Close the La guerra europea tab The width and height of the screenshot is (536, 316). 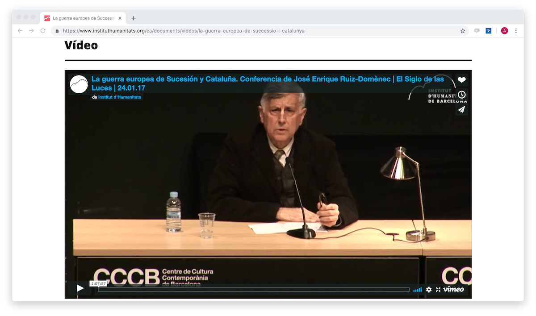point(120,18)
